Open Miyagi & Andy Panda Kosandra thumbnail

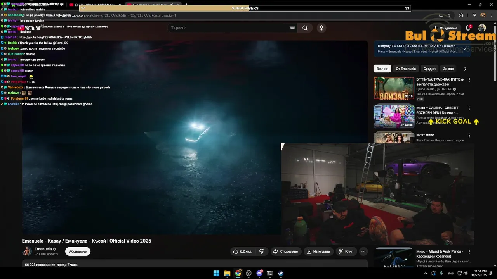(394, 257)
